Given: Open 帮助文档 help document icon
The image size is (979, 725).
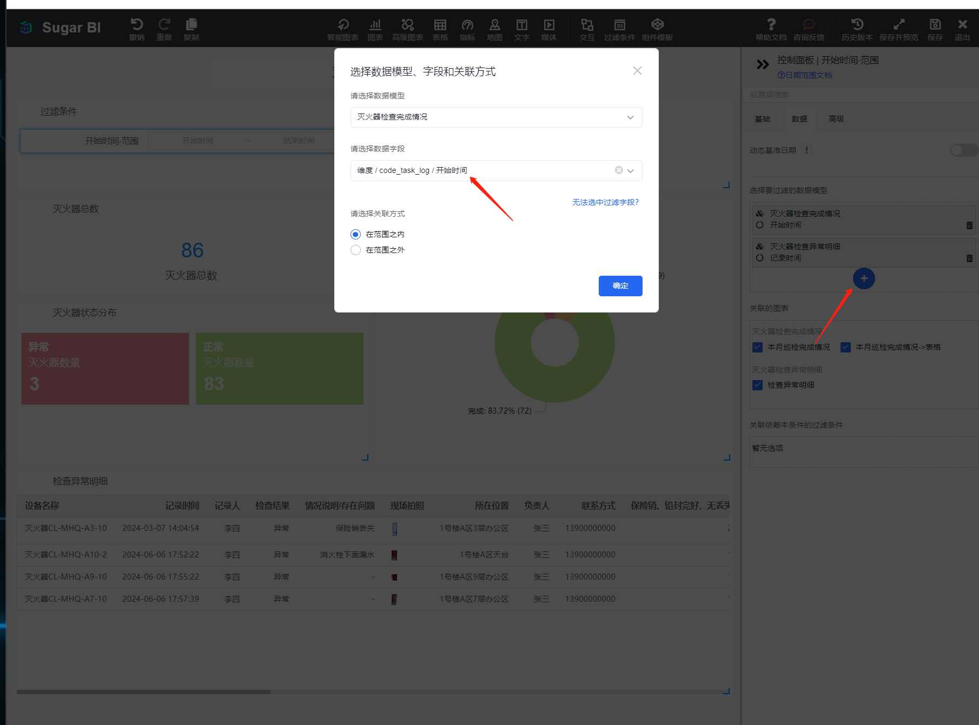Looking at the screenshot, I should pyautogui.click(x=771, y=24).
